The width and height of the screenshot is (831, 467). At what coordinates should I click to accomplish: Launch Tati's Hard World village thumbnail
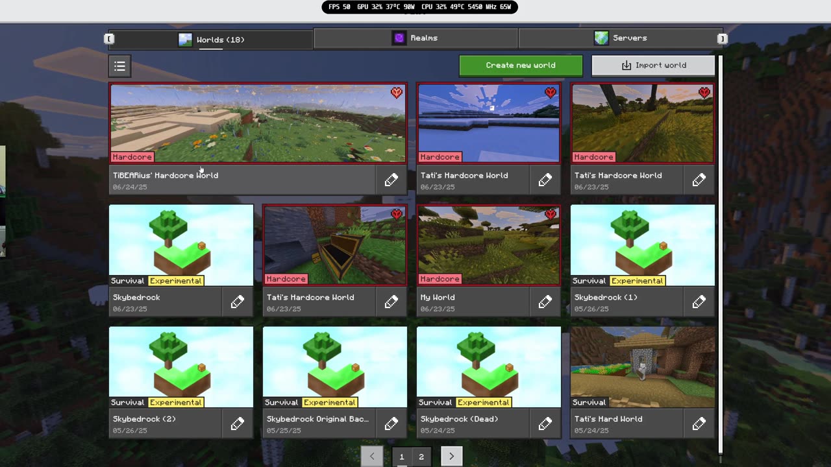tap(643, 367)
